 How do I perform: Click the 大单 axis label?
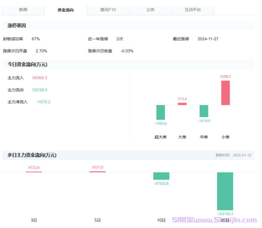tap(182, 137)
